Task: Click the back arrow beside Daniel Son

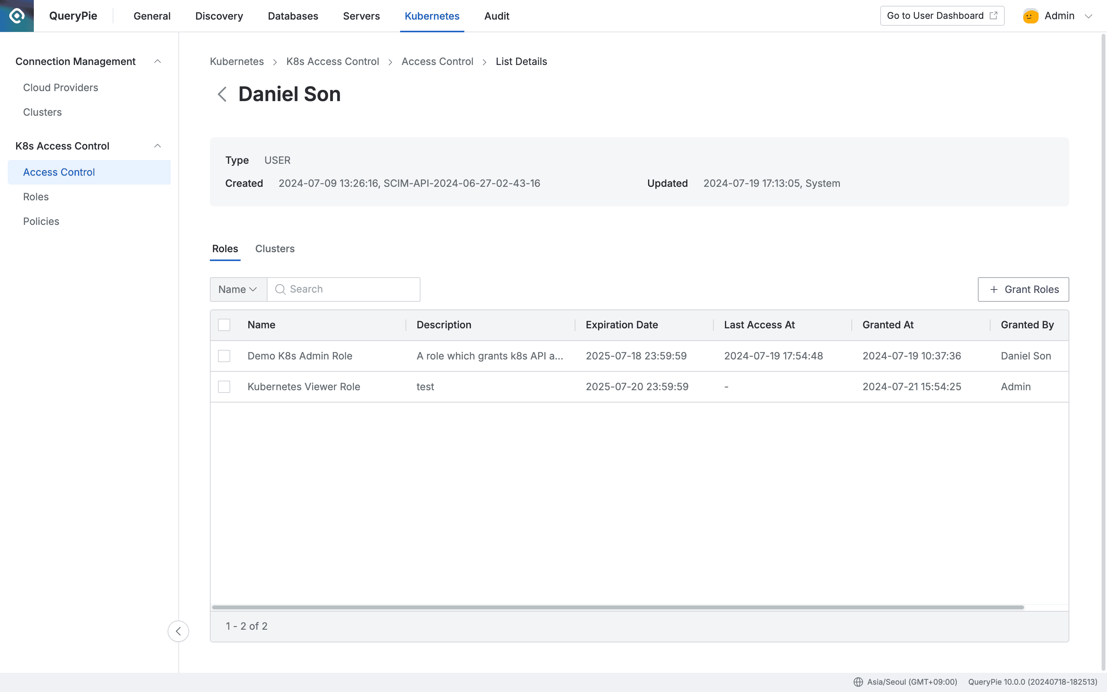Action: (x=223, y=94)
